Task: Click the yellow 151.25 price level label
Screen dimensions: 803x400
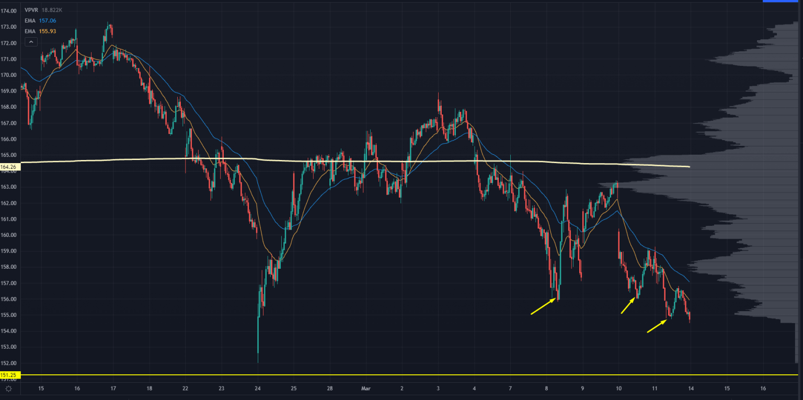Action: [x=10, y=375]
